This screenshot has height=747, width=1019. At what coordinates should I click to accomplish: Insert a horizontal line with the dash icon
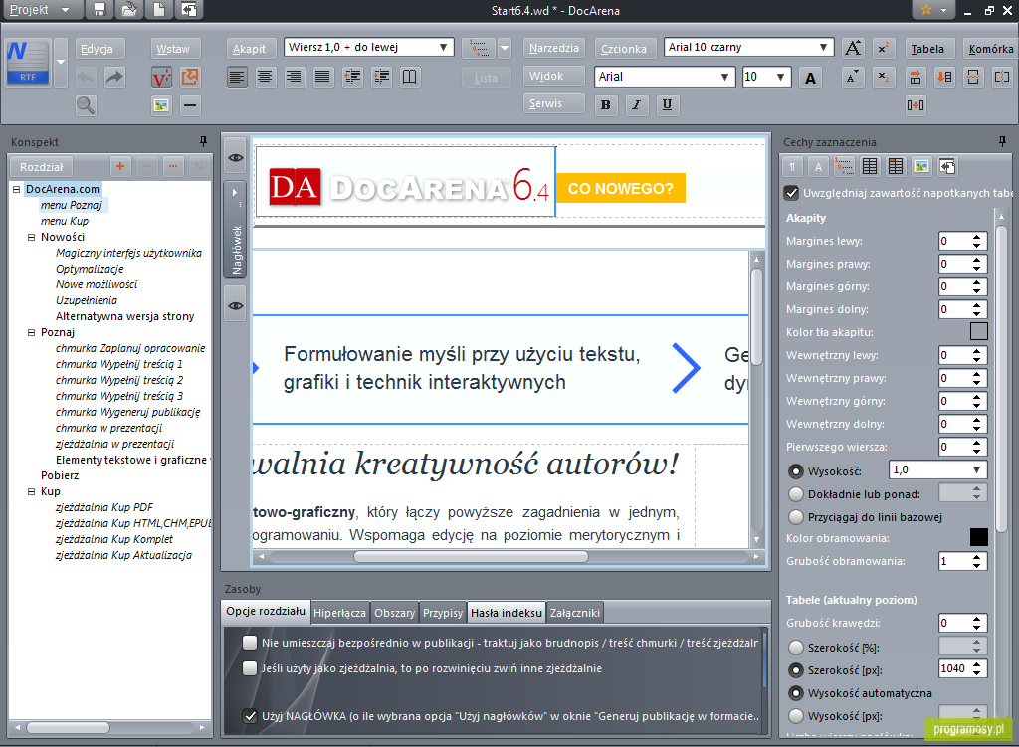pos(190,105)
